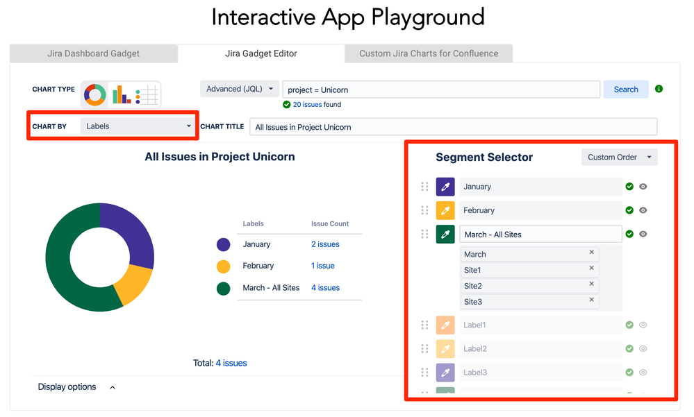Click the drag handle beside Label2
The width and height of the screenshot is (694, 417).
coord(425,348)
